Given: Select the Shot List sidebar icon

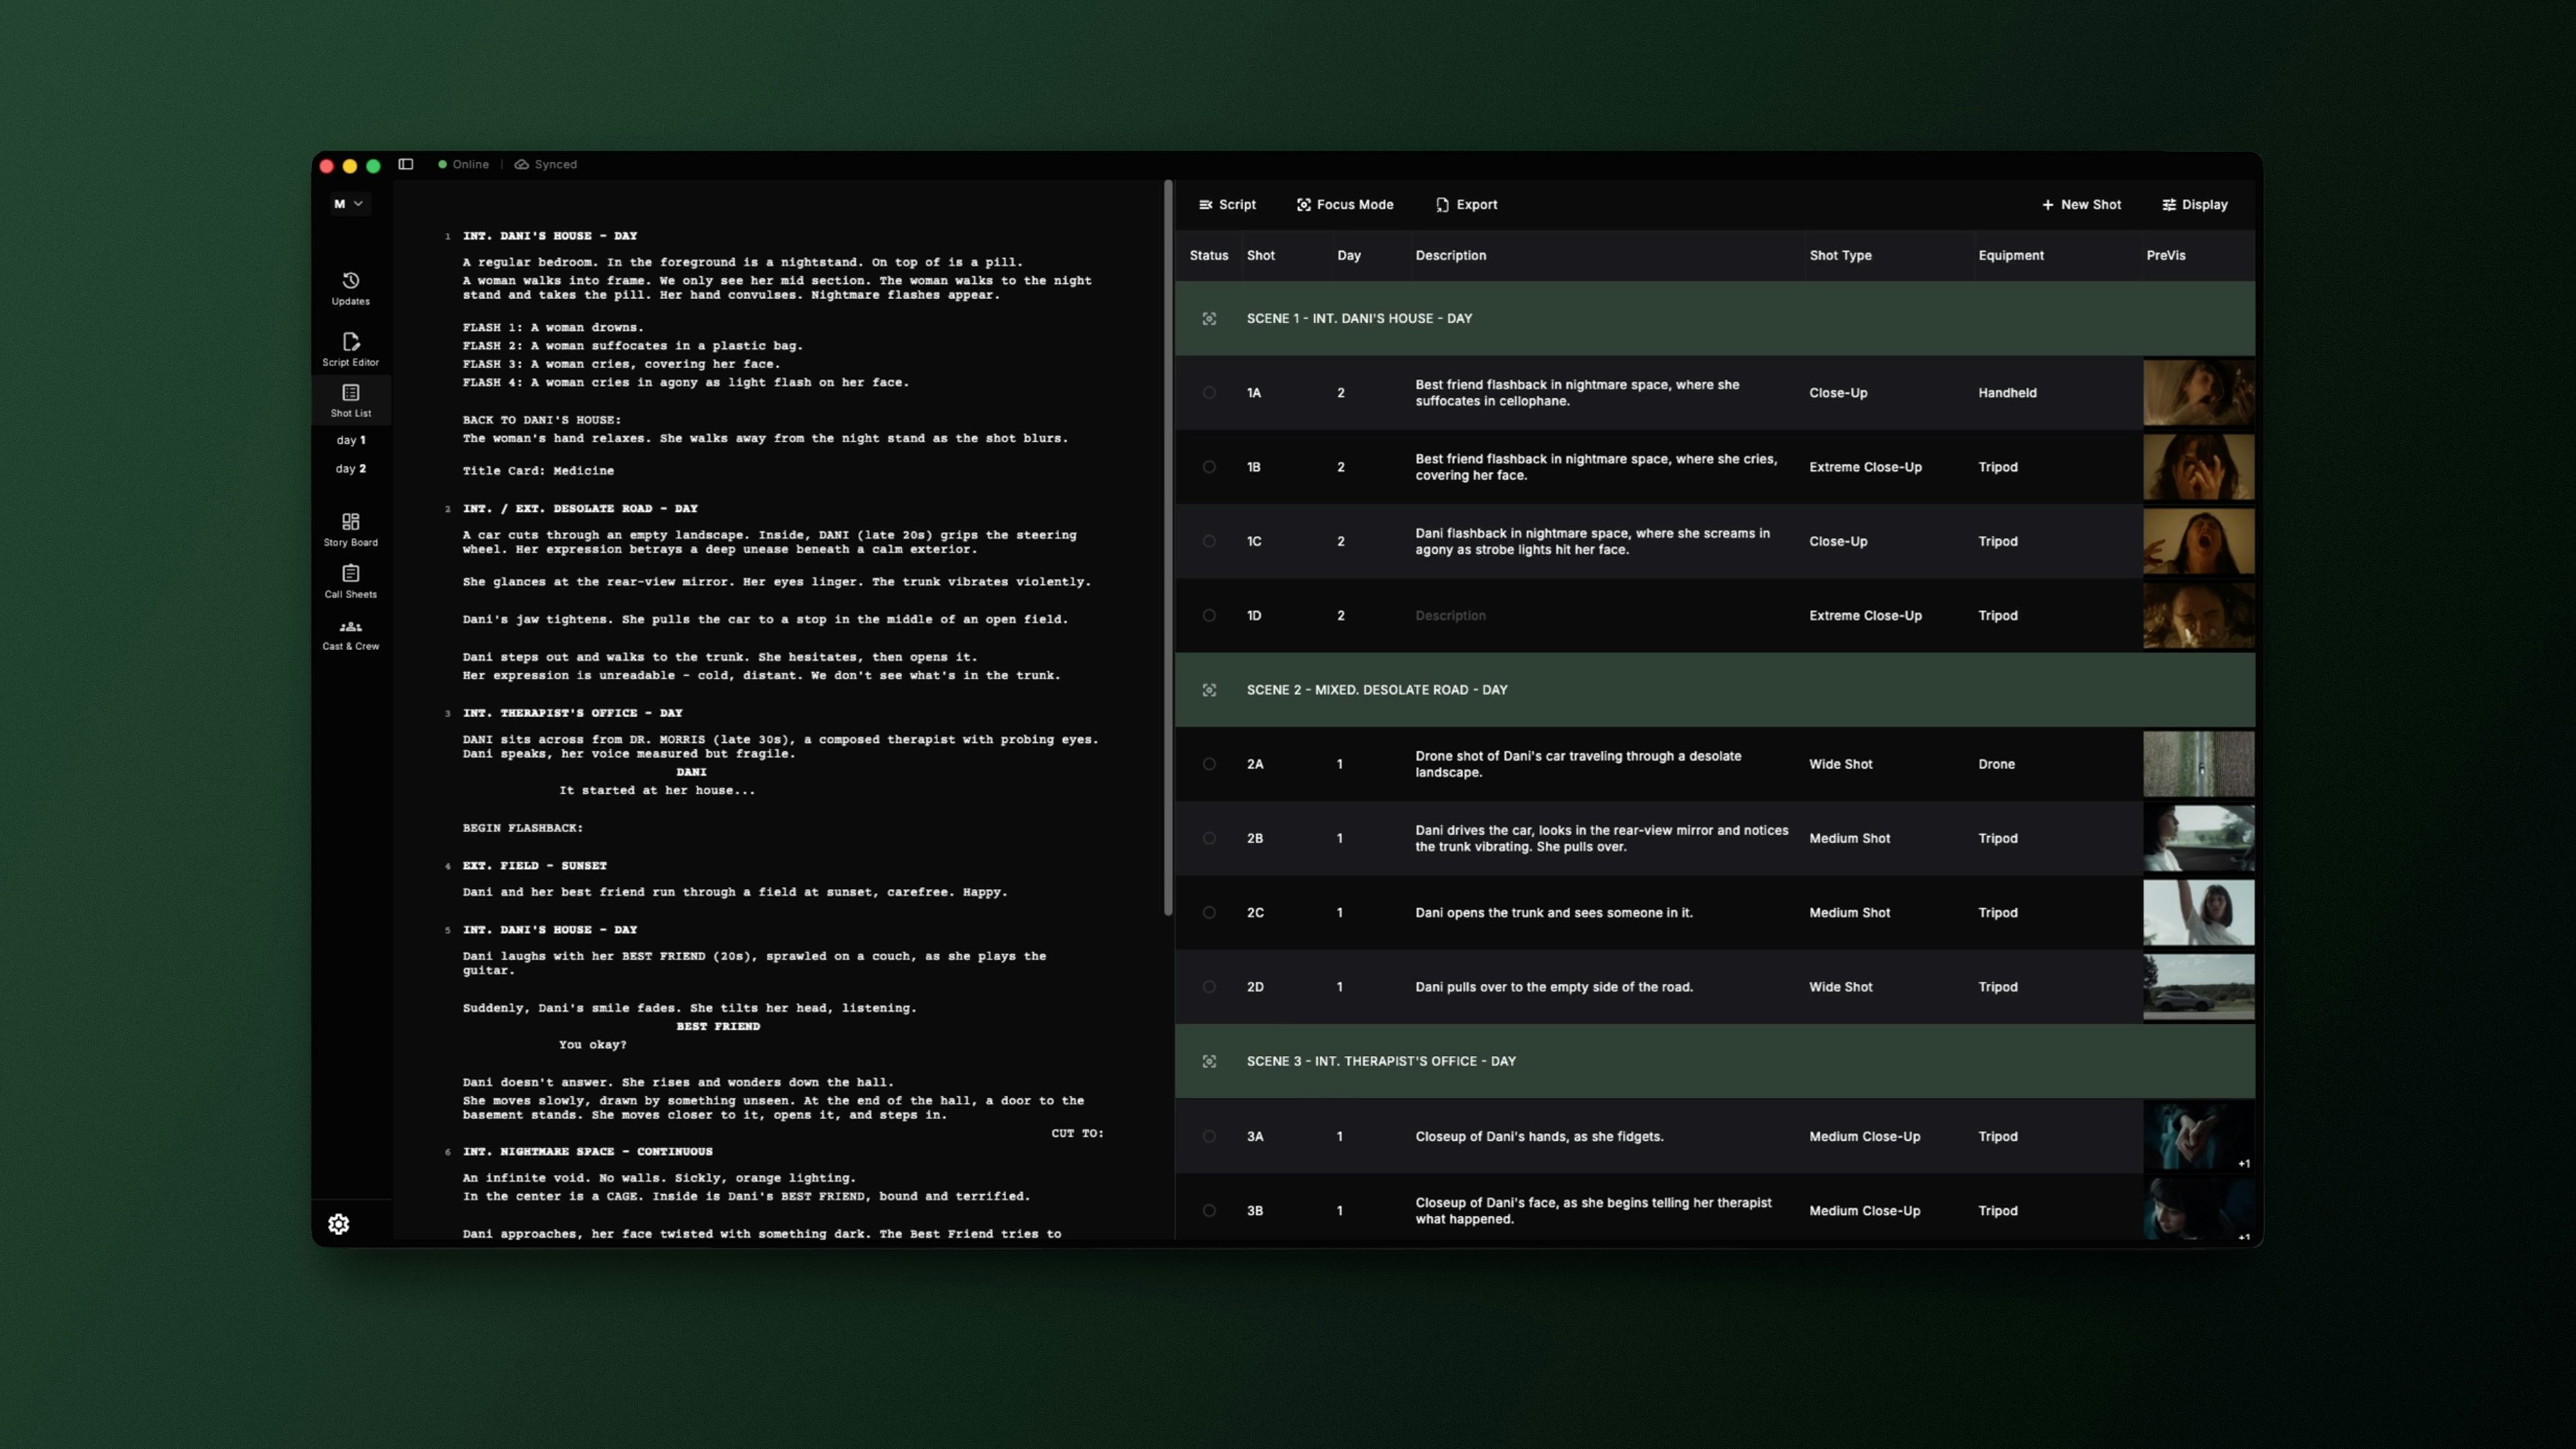Looking at the screenshot, I should coord(350,393).
